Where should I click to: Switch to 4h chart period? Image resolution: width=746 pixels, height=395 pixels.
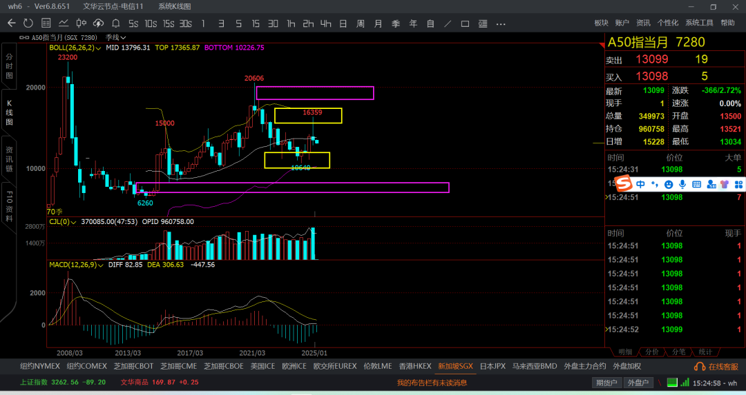point(325,23)
